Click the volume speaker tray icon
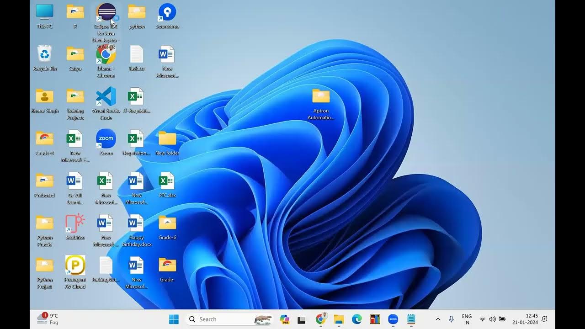 tap(492, 319)
